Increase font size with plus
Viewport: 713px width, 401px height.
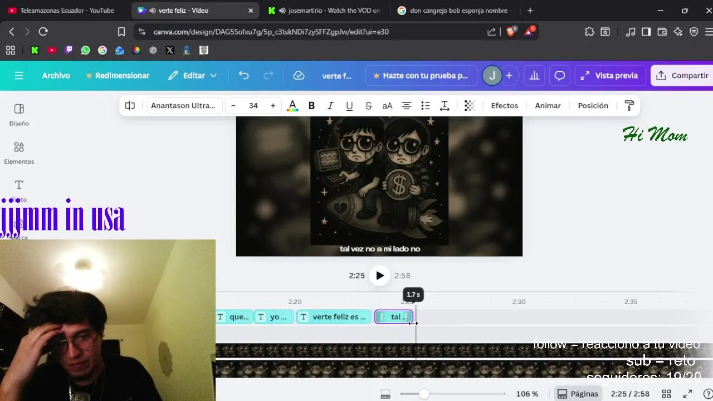pos(273,106)
